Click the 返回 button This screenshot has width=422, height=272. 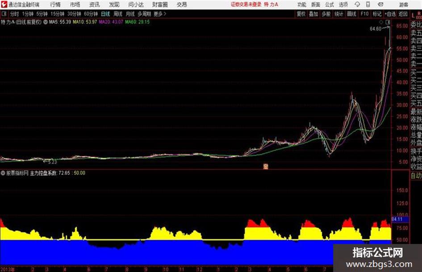tap(403, 14)
